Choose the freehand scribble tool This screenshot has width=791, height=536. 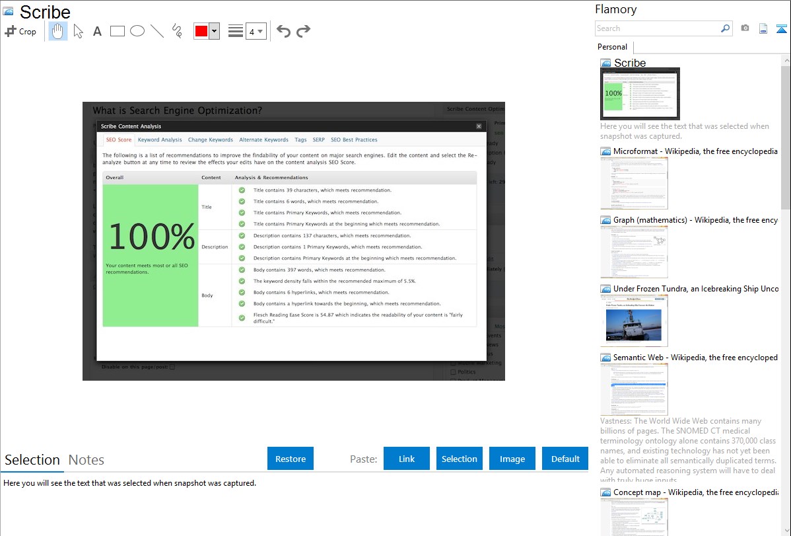(x=177, y=31)
